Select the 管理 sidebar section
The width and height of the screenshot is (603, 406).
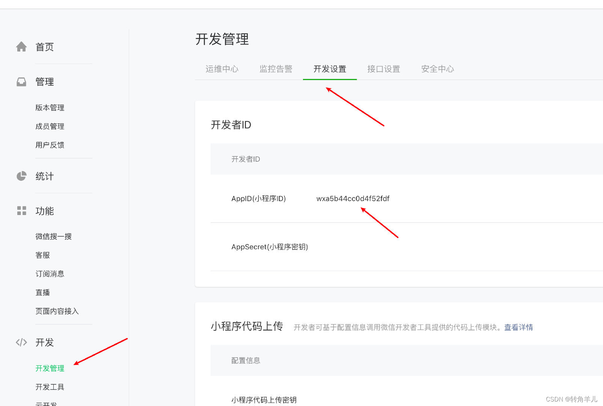45,82
